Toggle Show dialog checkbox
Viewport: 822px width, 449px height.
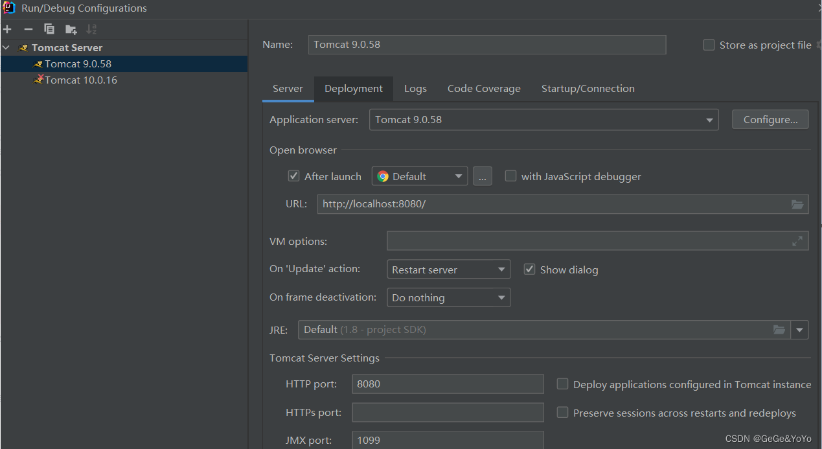click(529, 270)
